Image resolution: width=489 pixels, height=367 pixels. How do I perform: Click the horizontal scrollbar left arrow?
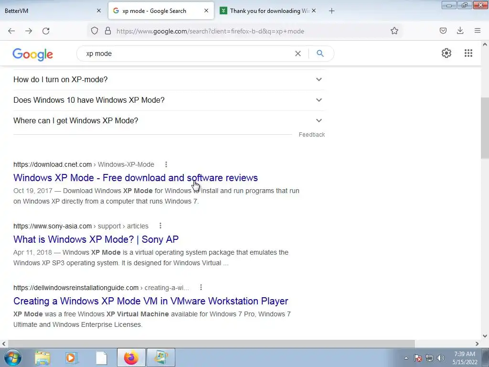(4, 344)
